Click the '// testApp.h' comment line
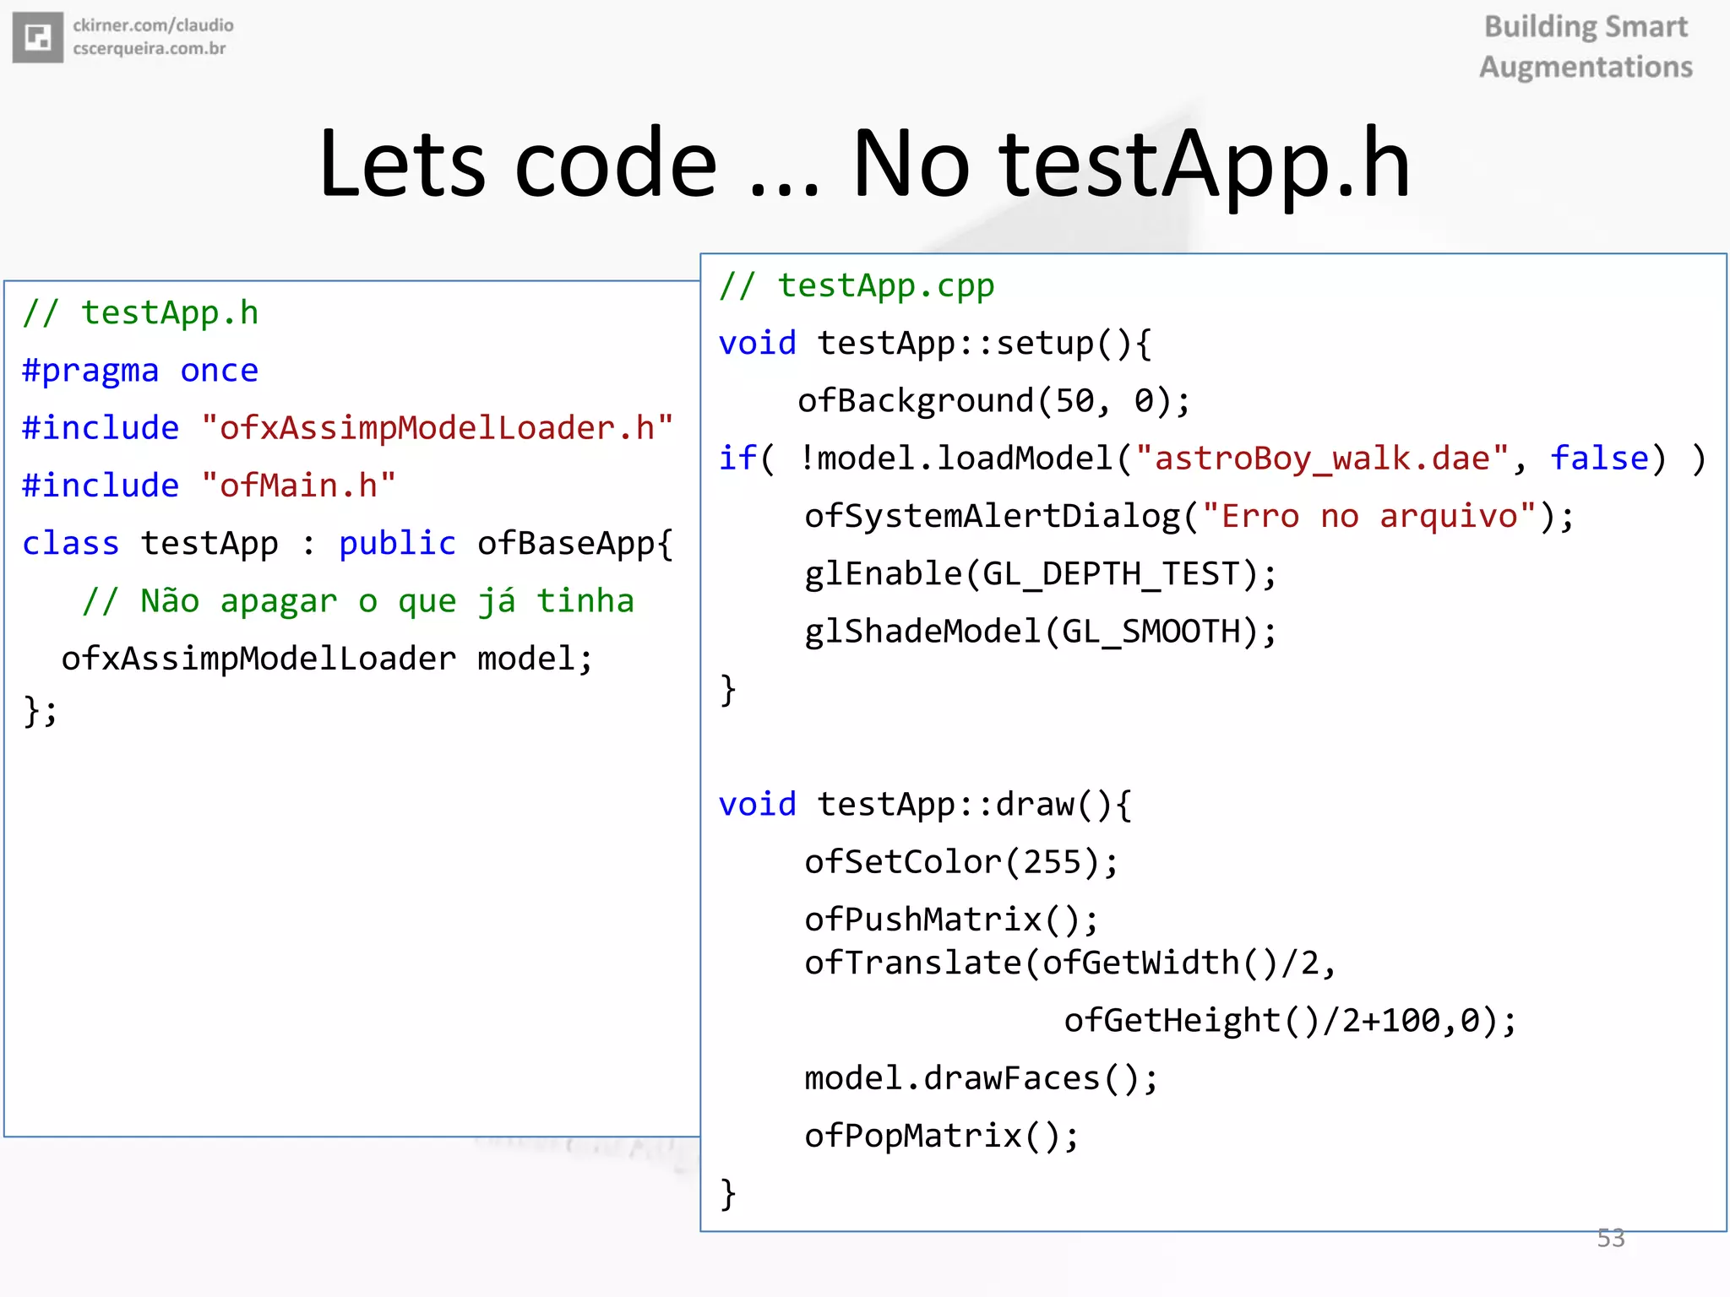This screenshot has height=1297, width=1730. 140,313
